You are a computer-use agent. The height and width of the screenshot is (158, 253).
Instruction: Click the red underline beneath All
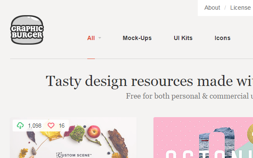click(x=91, y=59)
